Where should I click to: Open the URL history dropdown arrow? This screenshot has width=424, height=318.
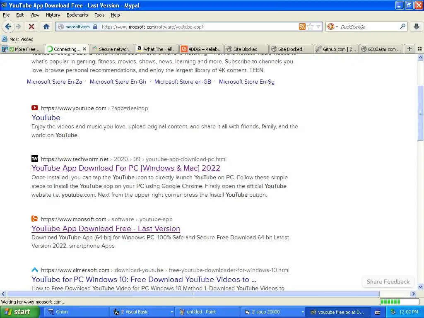(318, 26)
